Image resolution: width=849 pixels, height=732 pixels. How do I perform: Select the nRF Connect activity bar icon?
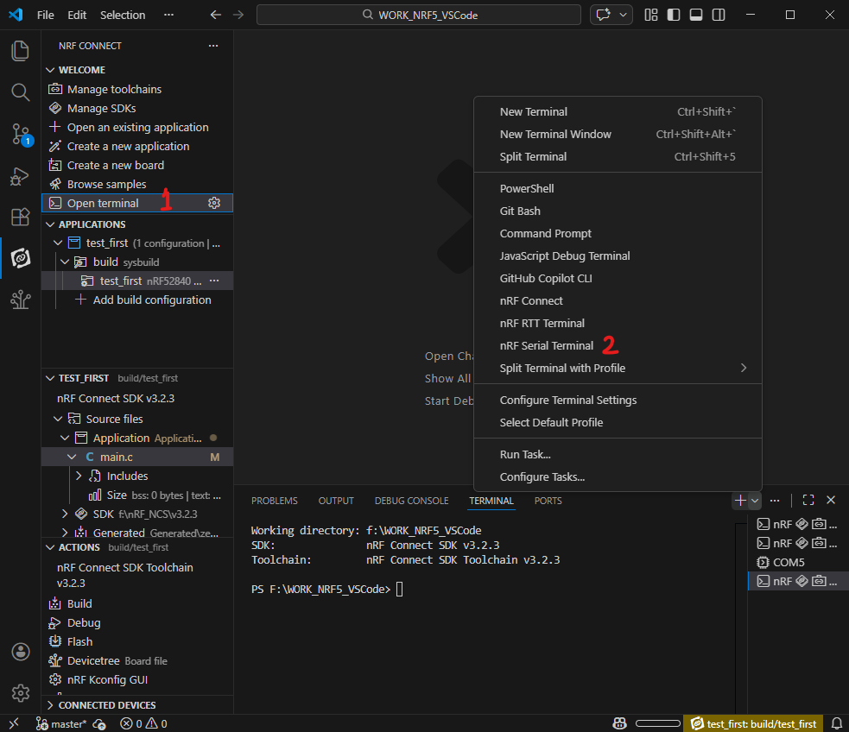[x=20, y=258]
